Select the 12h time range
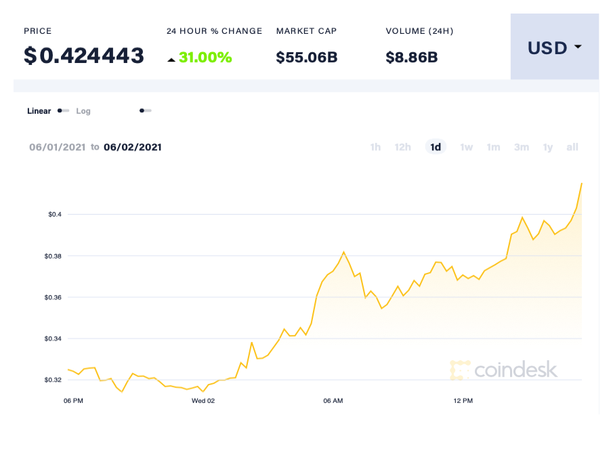Viewport: 613px width, 455px height. (403, 147)
